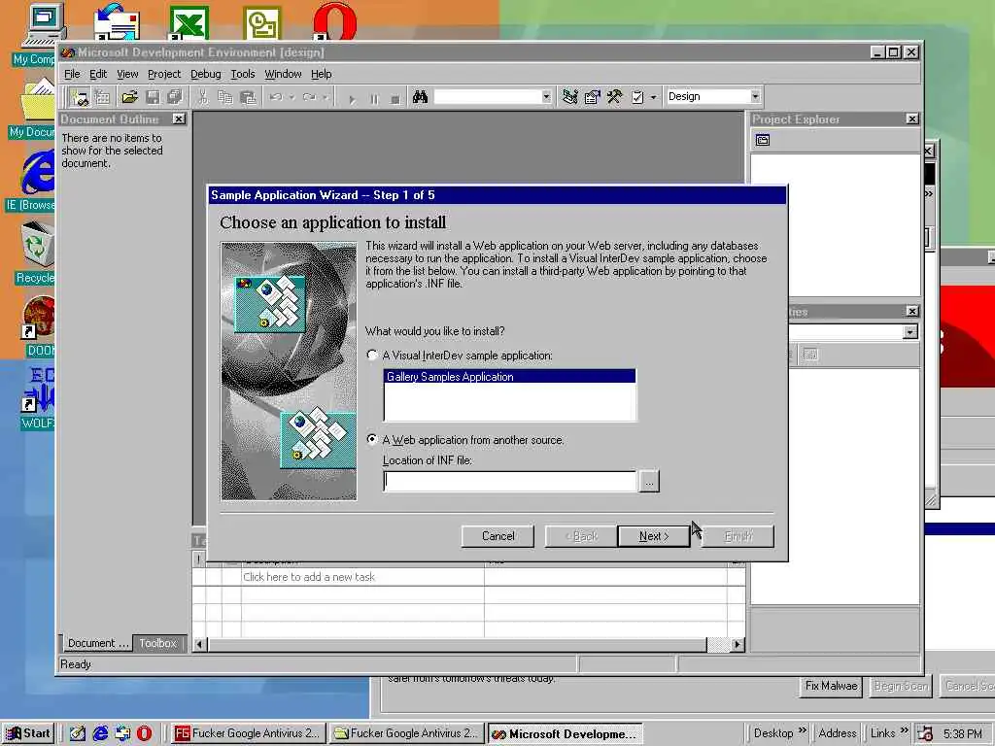
Task: Click the Redo arrow icon
Action: (309, 97)
